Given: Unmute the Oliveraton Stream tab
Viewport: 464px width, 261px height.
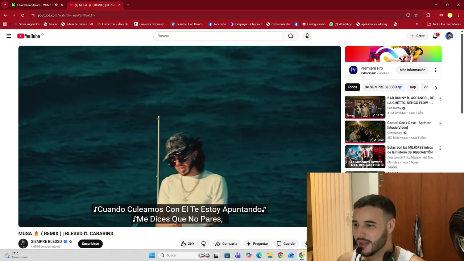Looking at the screenshot, I should point(56,5).
